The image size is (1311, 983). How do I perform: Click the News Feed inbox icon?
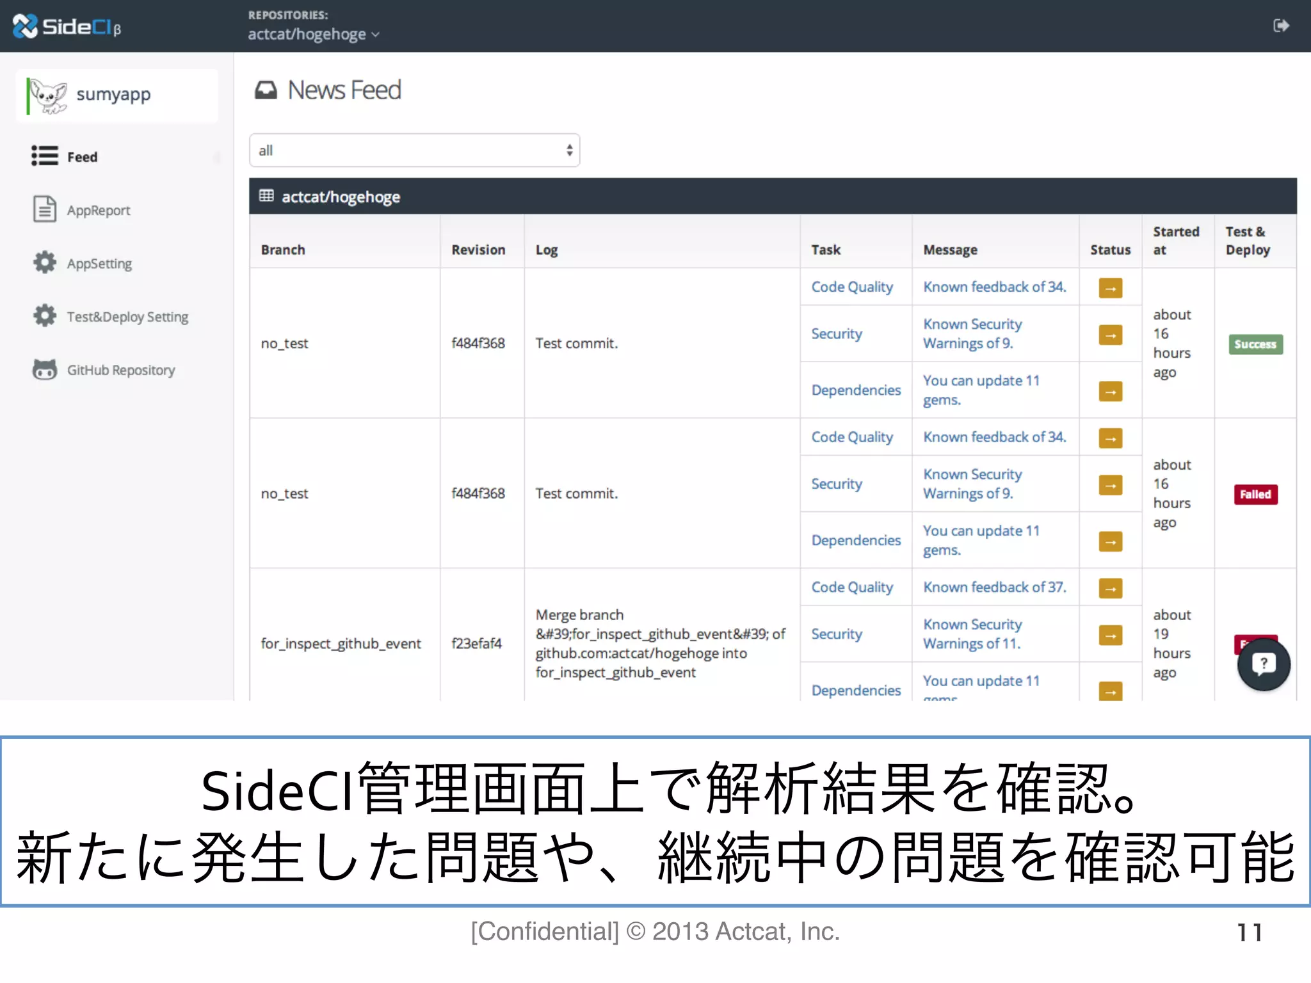pyautogui.click(x=266, y=90)
